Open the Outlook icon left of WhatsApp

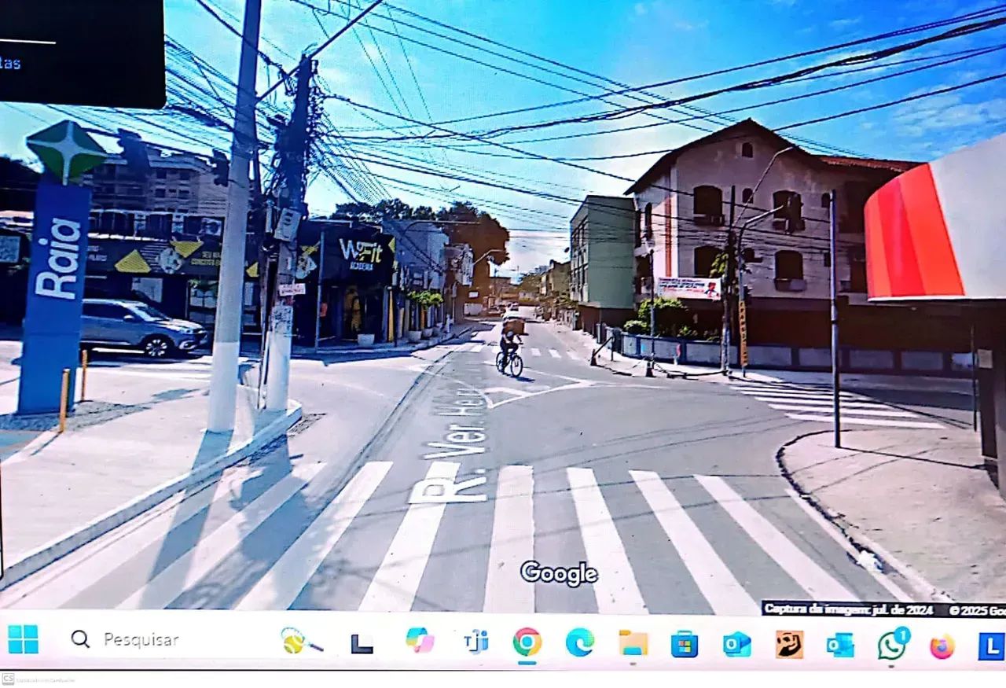coord(839,645)
